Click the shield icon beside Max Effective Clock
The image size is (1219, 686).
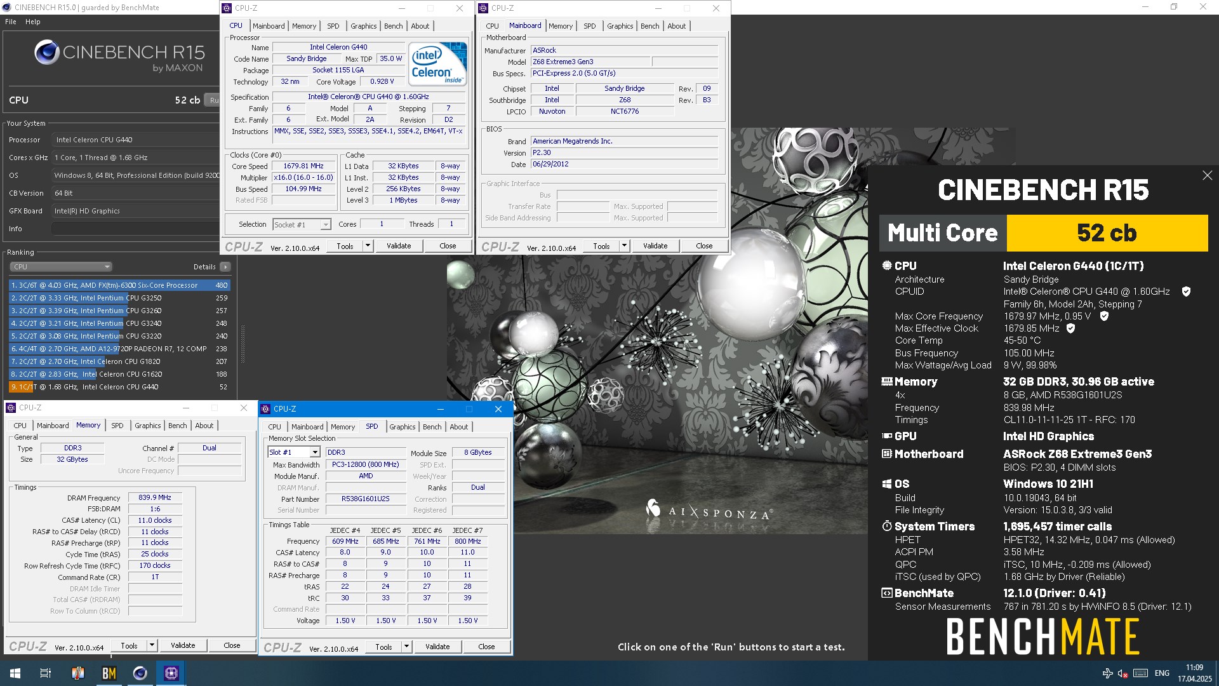(x=1070, y=328)
